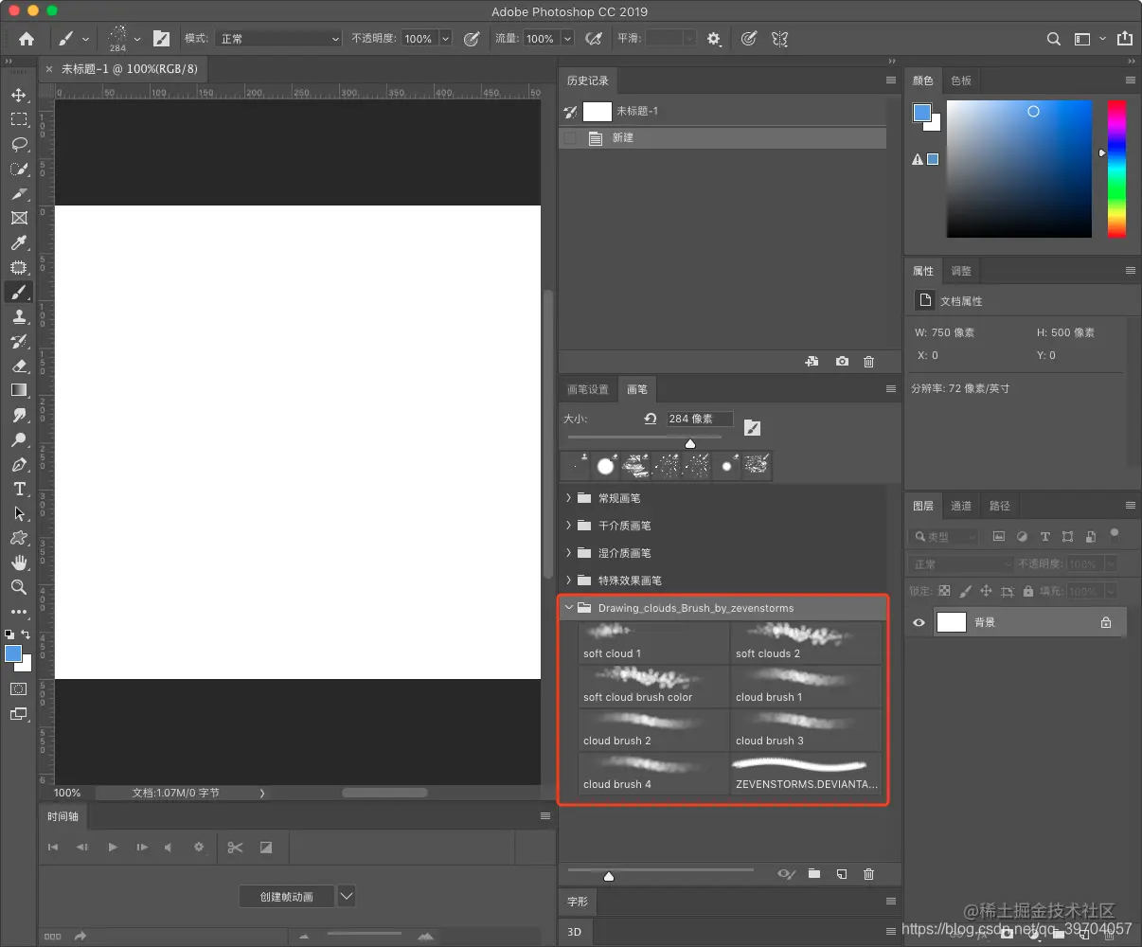Open the 历史记录 panel menu

pos(891,80)
